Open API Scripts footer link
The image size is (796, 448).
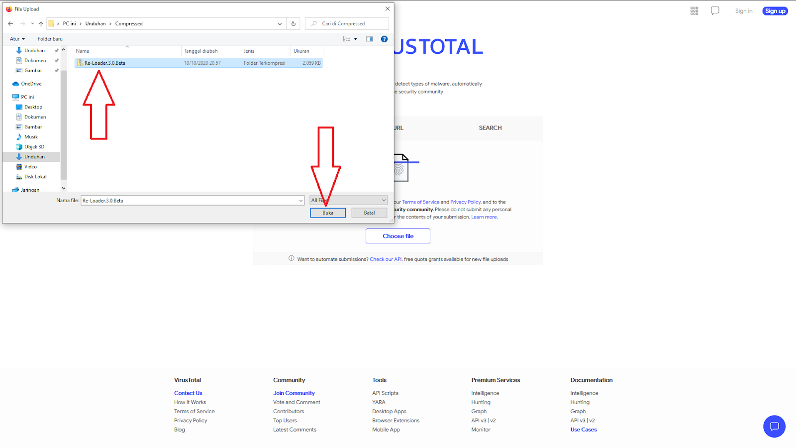(x=385, y=393)
